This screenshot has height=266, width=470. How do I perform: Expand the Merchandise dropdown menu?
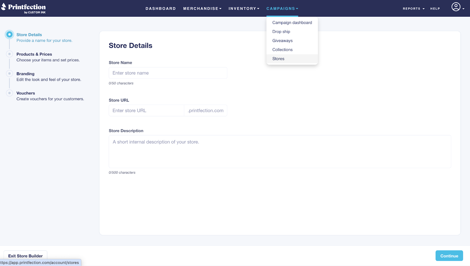pyautogui.click(x=202, y=8)
